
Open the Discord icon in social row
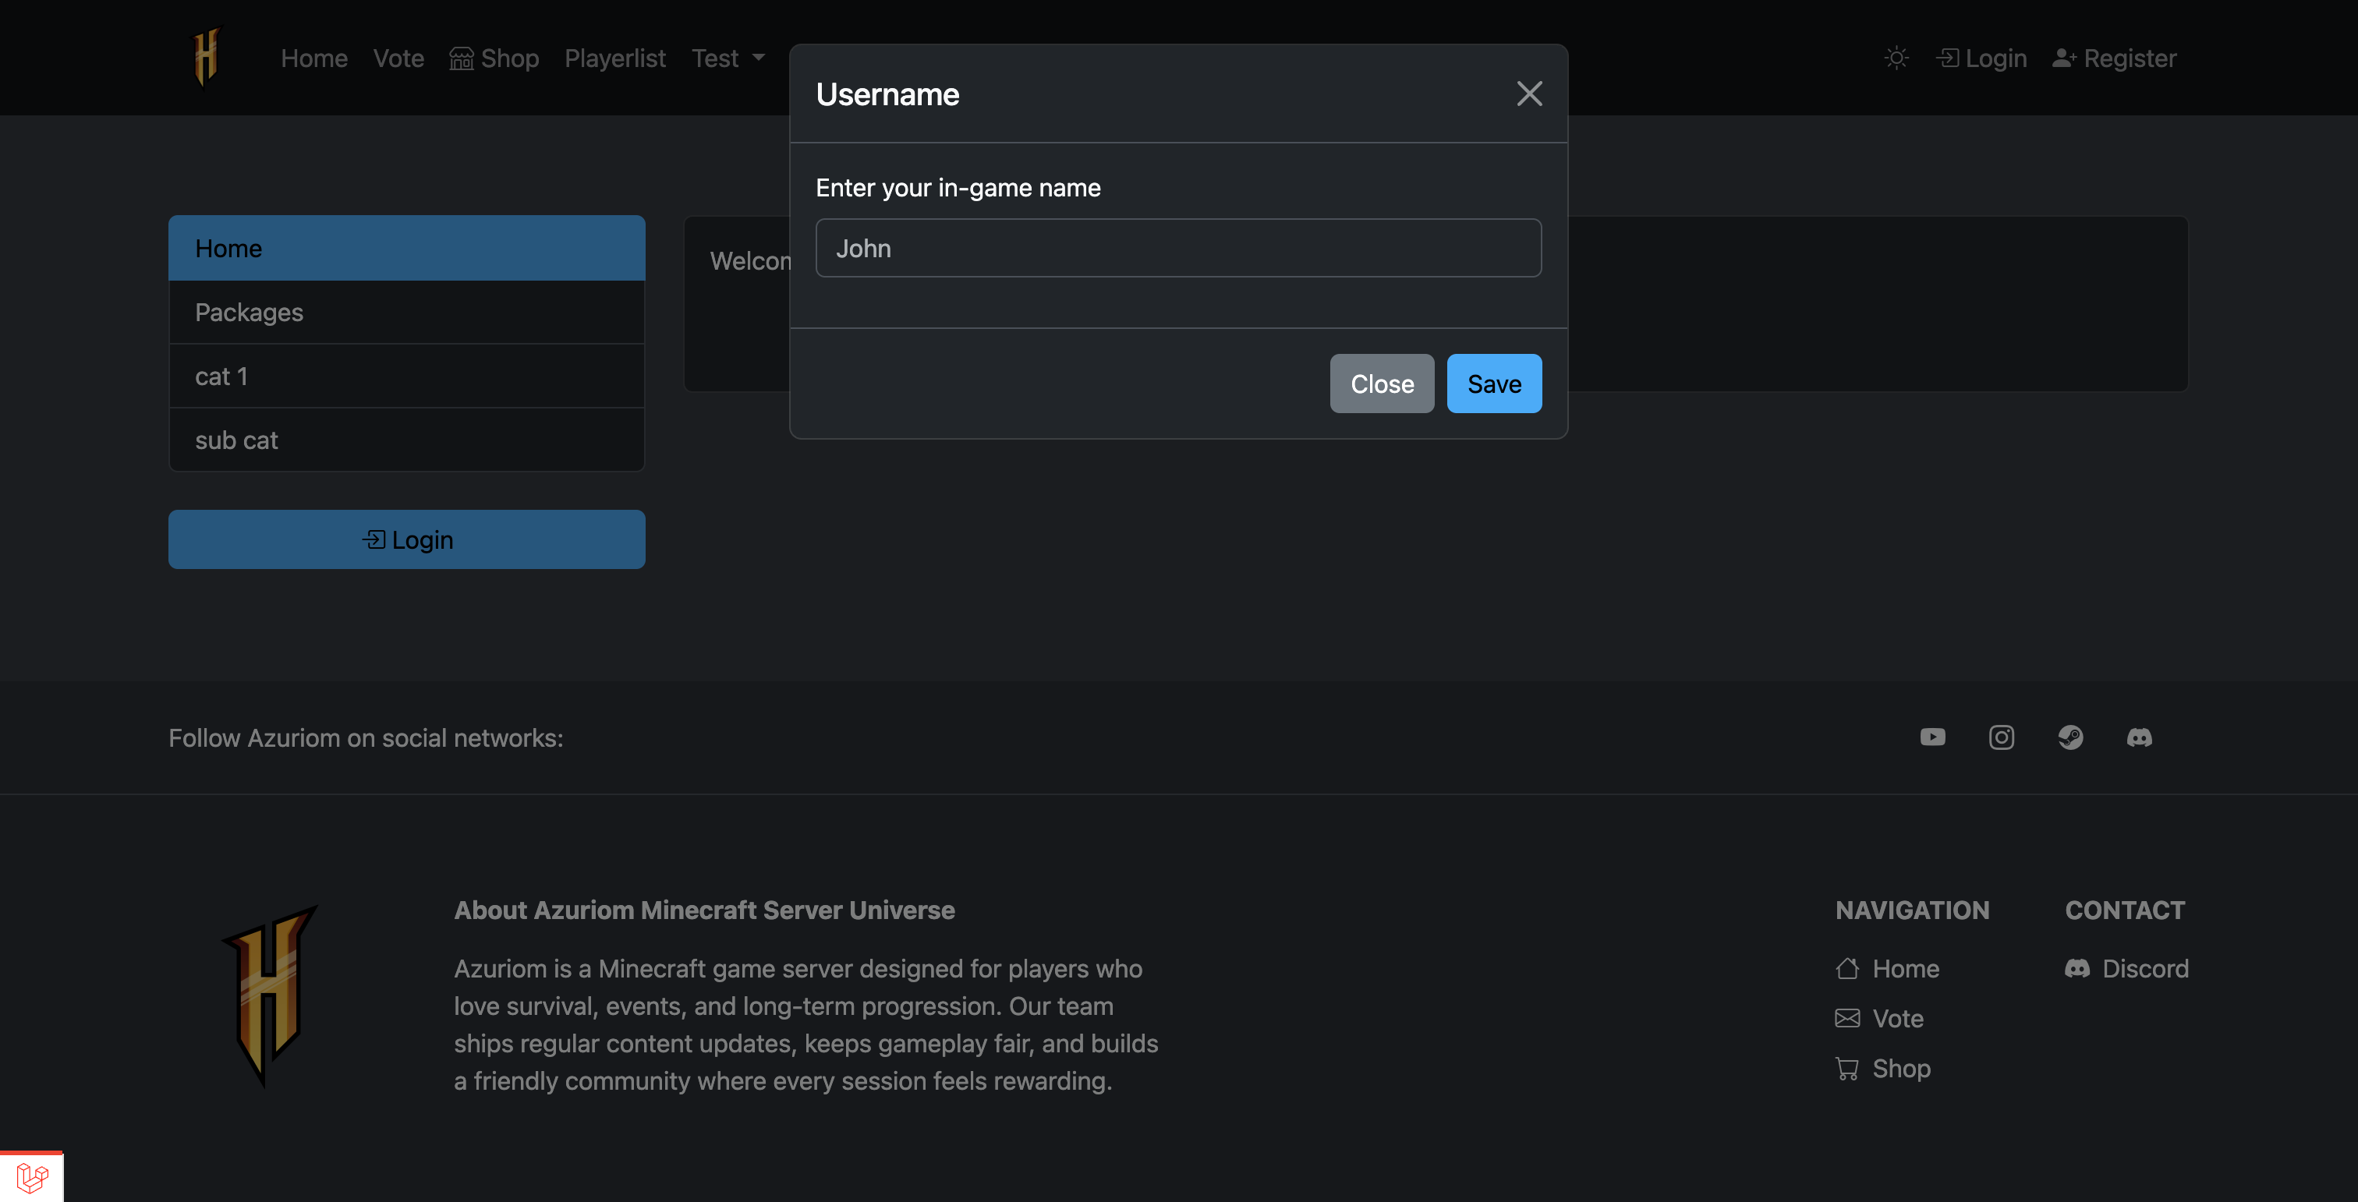tap(2139, 737)
